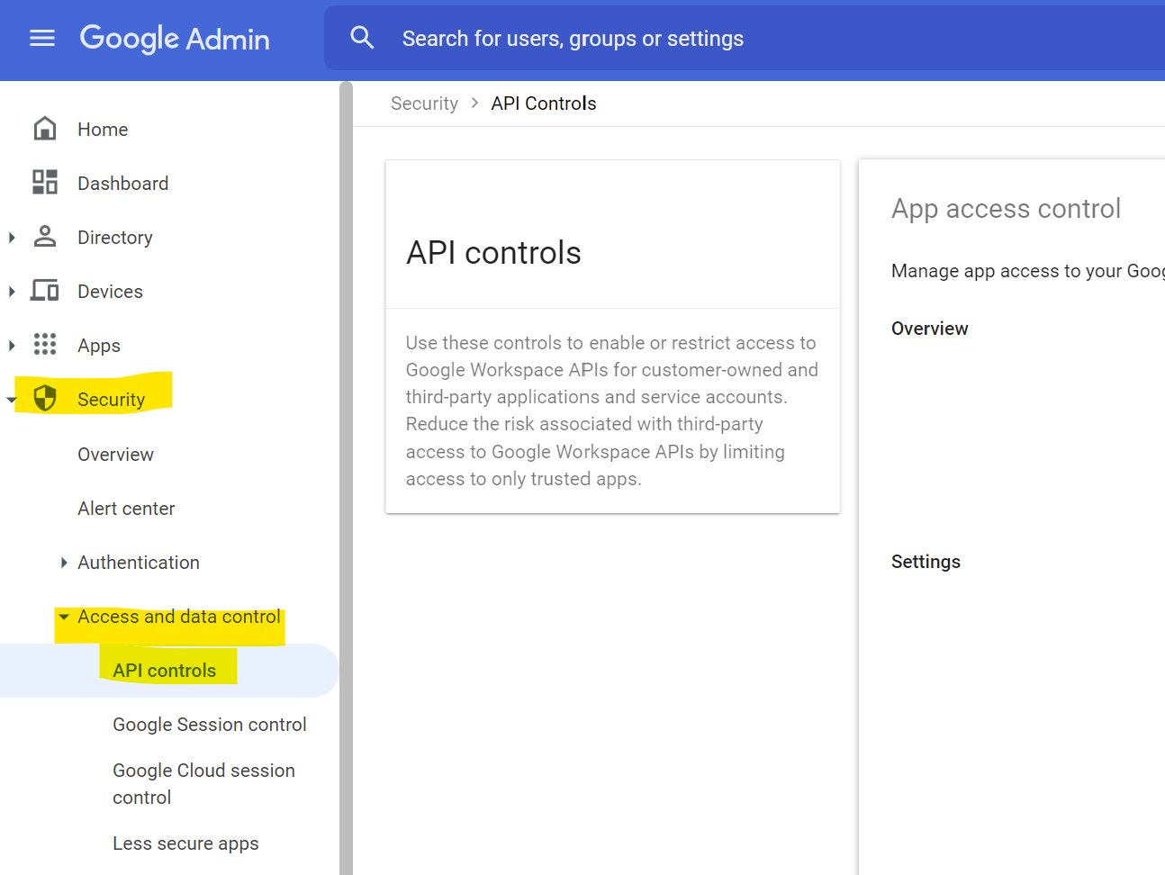Select the Home icon in the sidebar

click(44, 129)
